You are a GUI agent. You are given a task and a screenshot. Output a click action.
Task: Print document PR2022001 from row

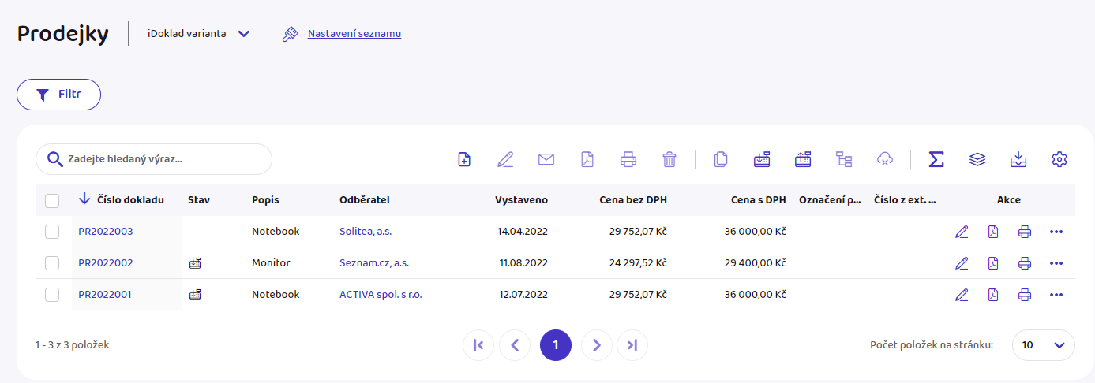click(x=1025, y=295)
